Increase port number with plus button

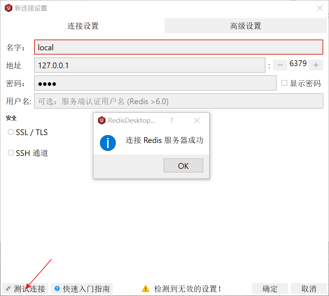click(x=316, y=65)
